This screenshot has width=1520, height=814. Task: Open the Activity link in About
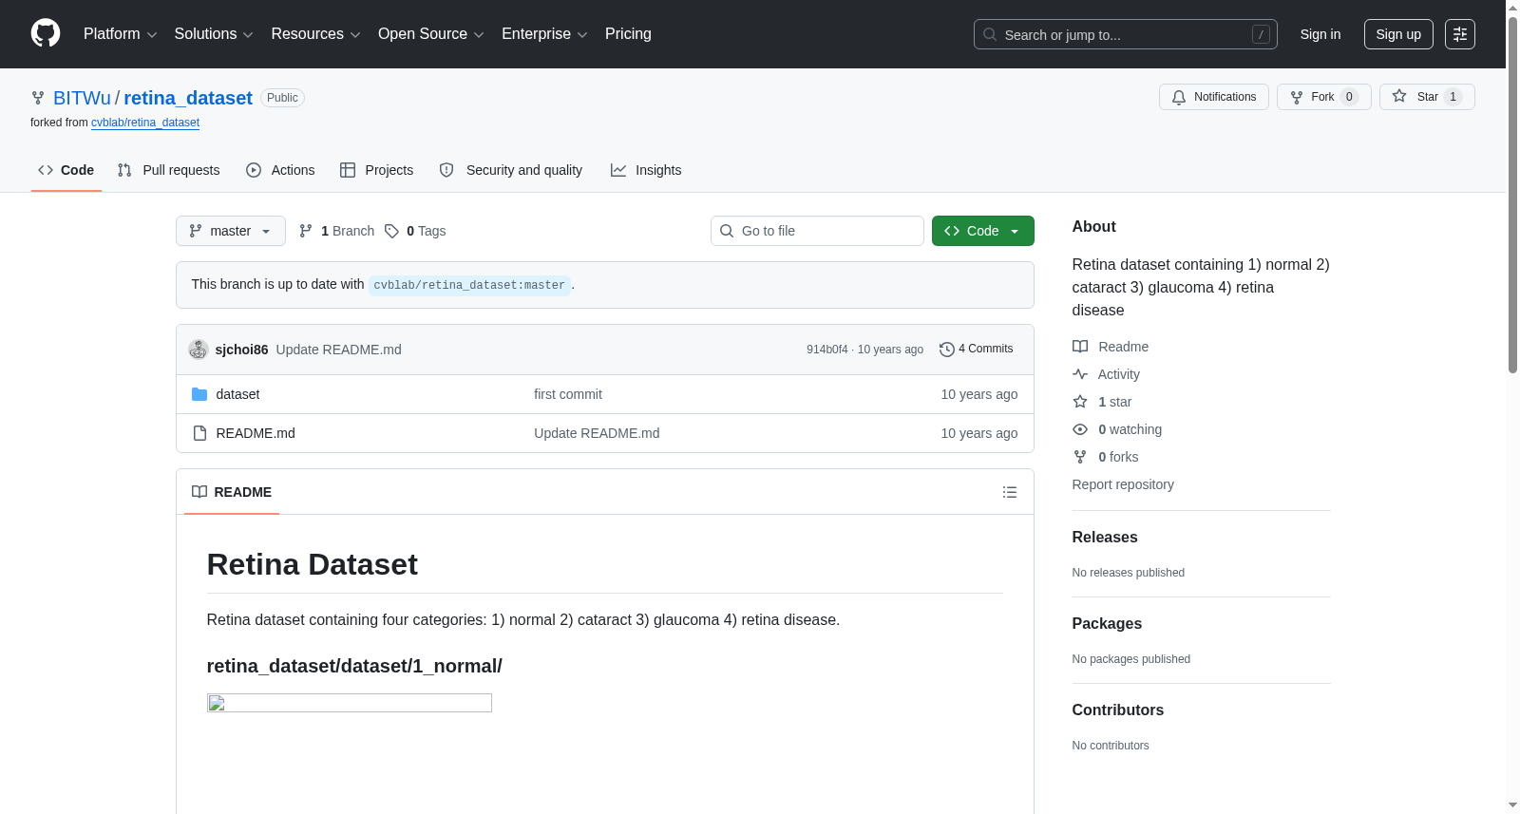pyautogui.click(x=1106, y=374)
